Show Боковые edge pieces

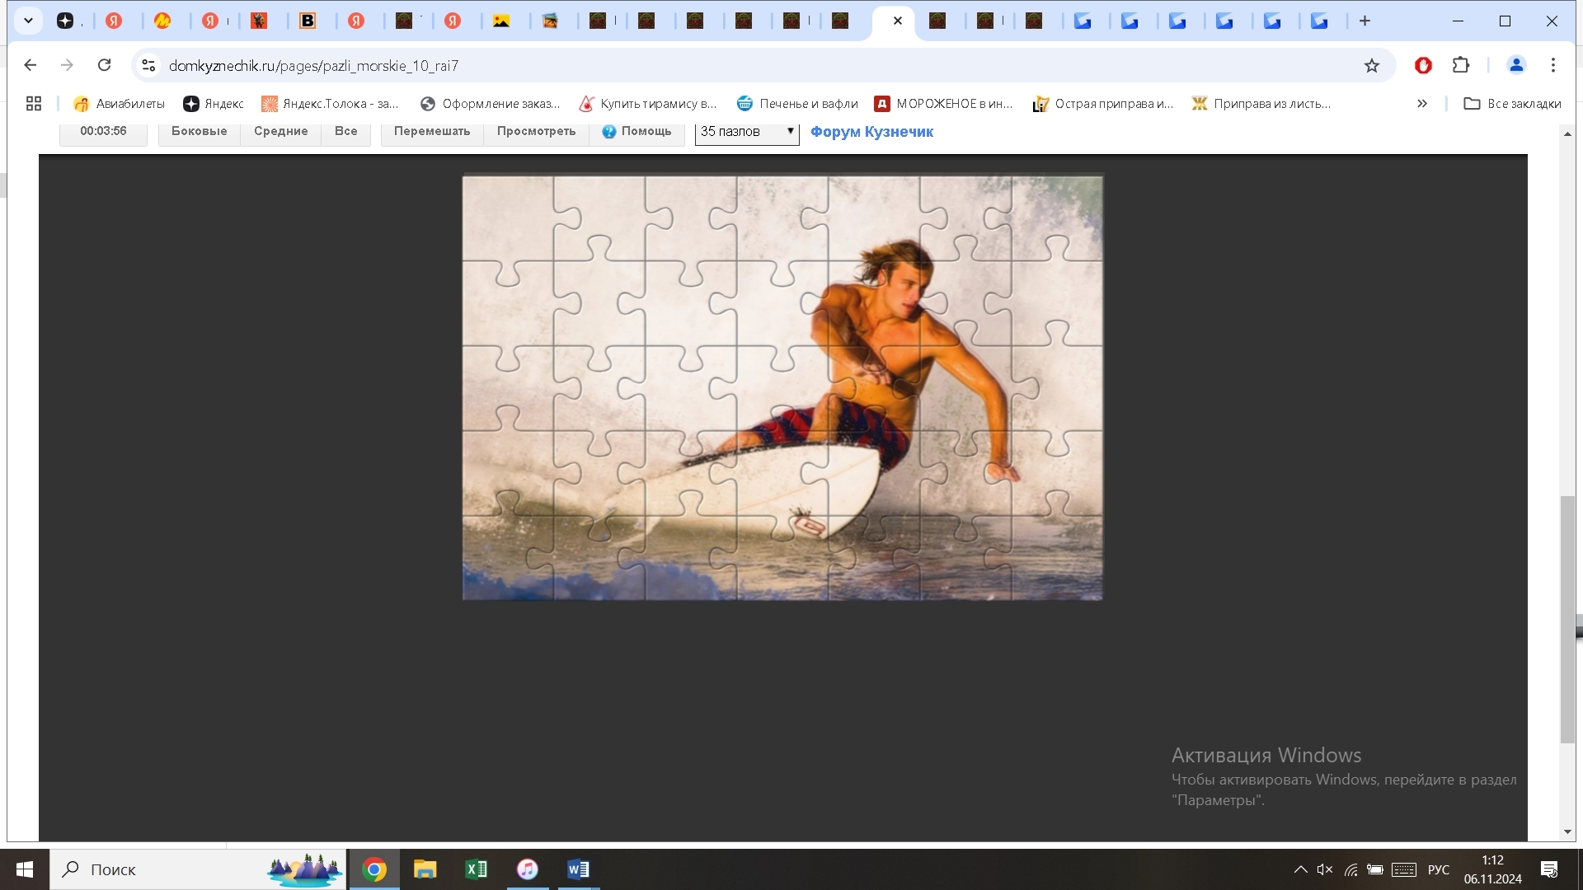(x=199, y=131)
